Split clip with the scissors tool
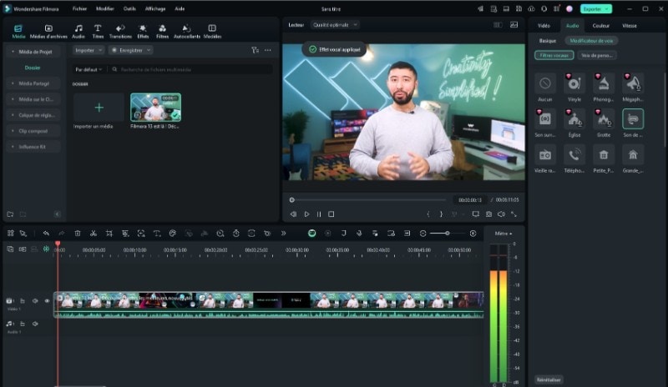 94,234
